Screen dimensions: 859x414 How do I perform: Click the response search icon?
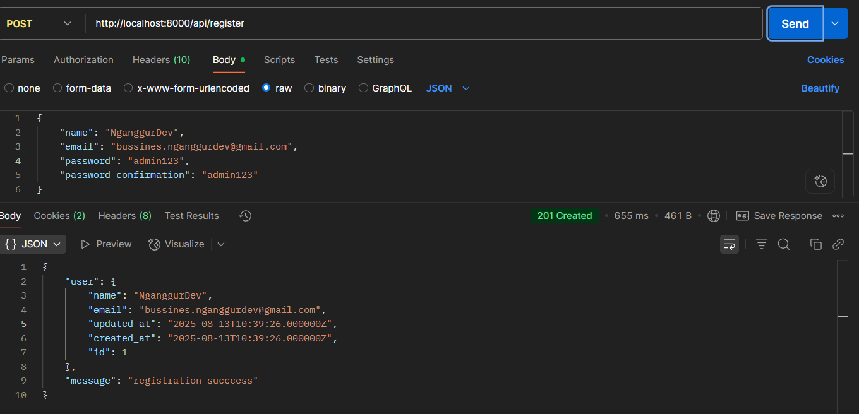click(x=784, y=244)
